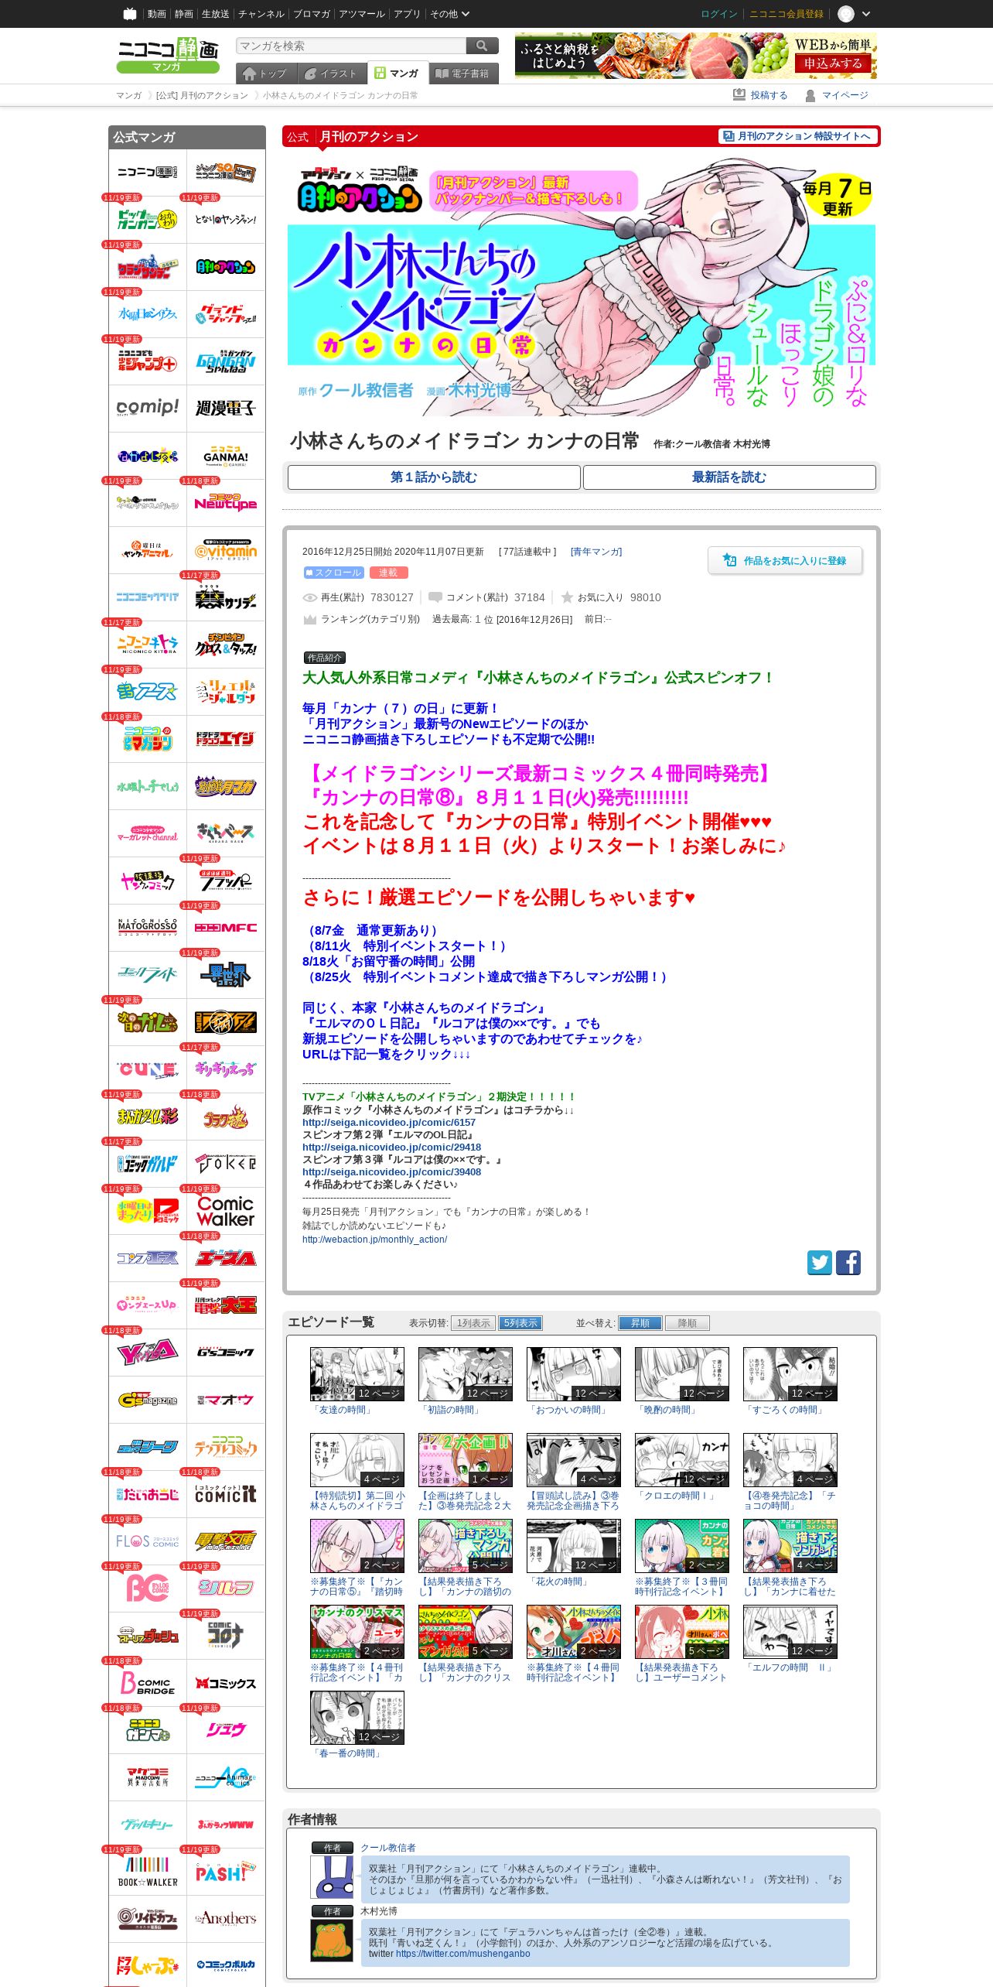Viewport: 993px width, 1987px height.
Task: Open episode thumbnail 友達の時間
Action: (357, 1374)
